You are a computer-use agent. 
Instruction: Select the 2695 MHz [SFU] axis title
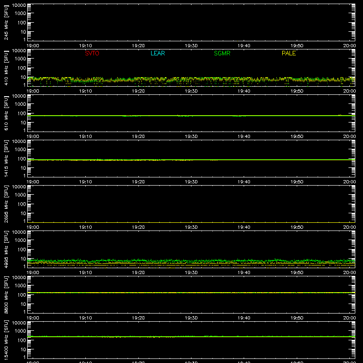pyautogui.click(x=6, y=204)
